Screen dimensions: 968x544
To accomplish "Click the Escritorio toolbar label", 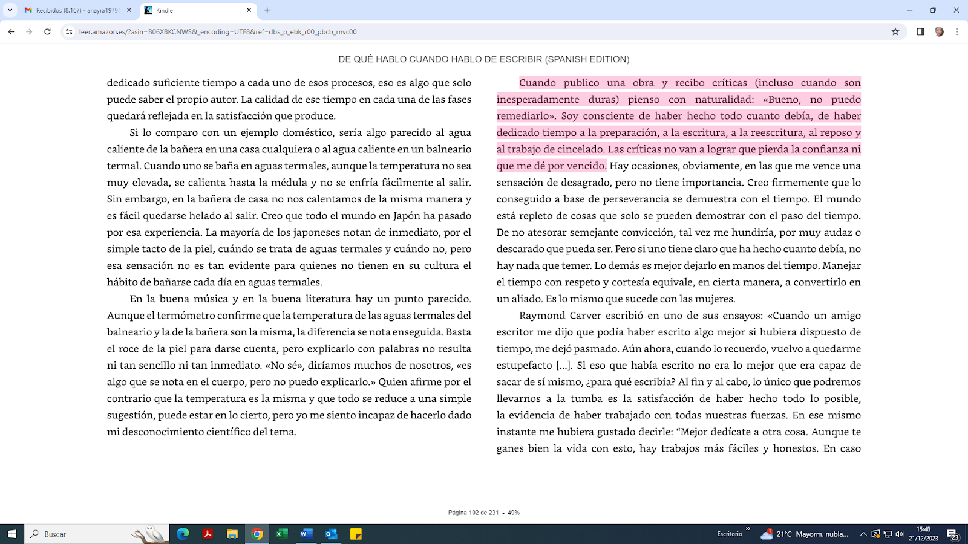I will tap(729, 534).
